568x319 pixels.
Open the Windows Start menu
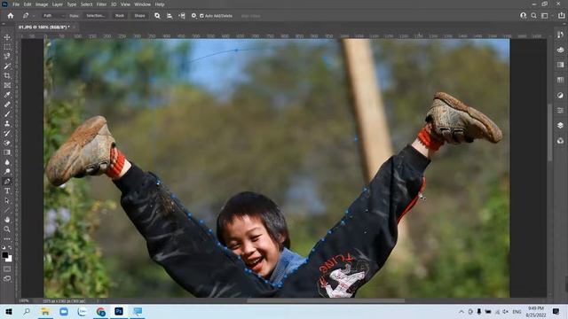click(9, 311)
